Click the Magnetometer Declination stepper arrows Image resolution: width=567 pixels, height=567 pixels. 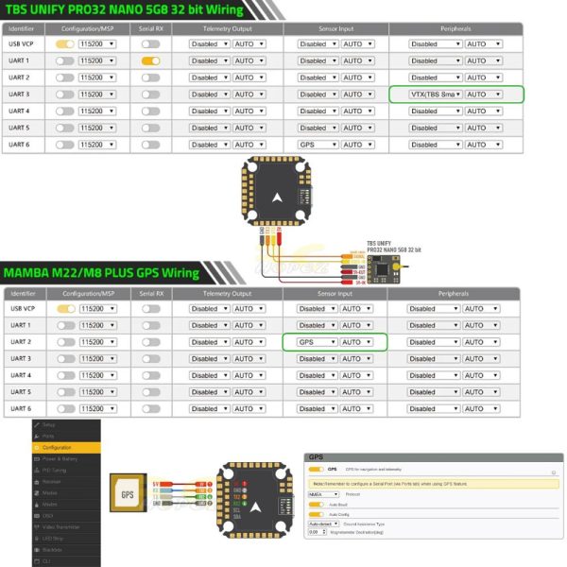tap(324, 532)
